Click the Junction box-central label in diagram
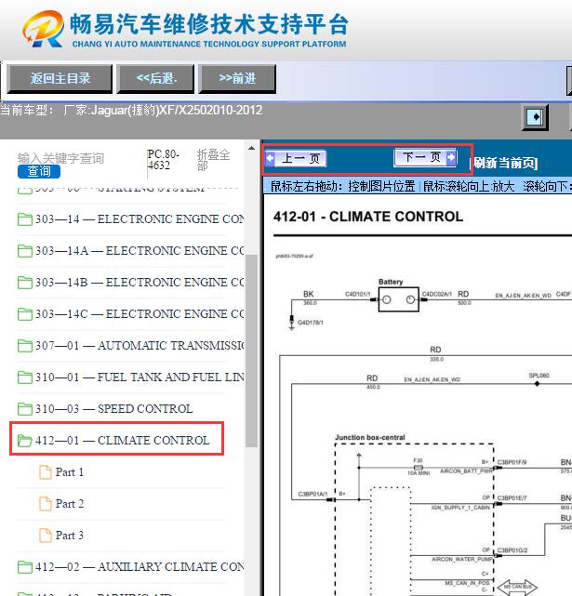 (369, 438)
